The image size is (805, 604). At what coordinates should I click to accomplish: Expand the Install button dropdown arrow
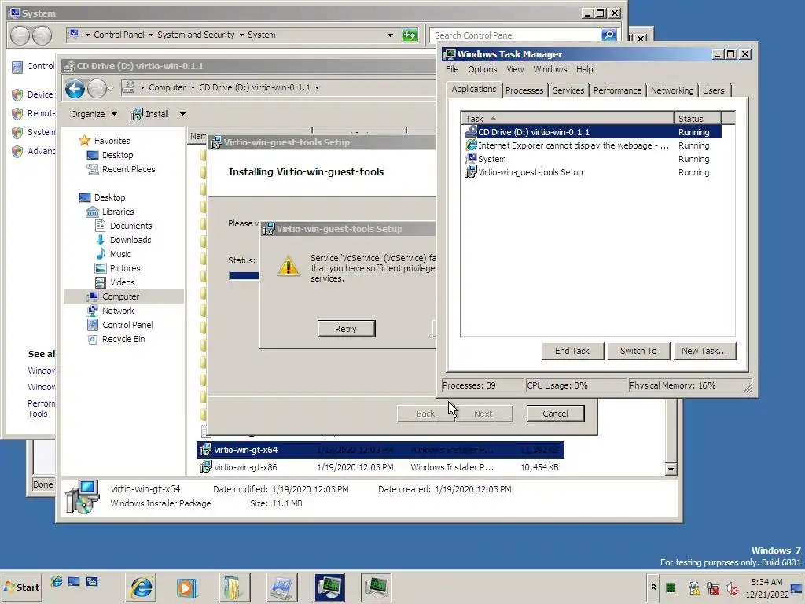pos(182,114)
